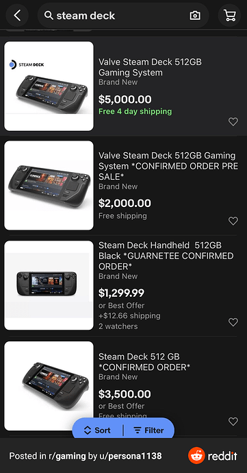Click the Reddit logo

(213, 455)
